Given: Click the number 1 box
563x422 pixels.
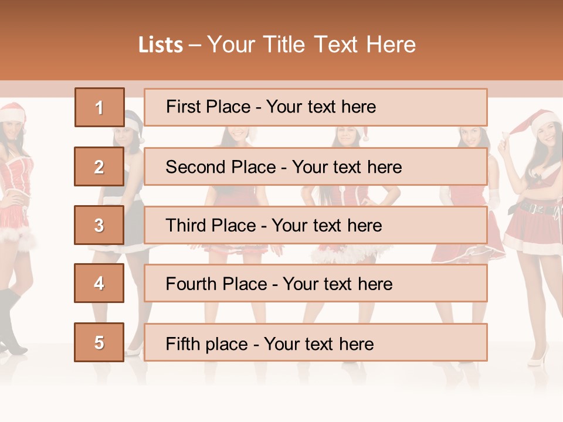Looking at the screenshot, I should click(99, 107).
